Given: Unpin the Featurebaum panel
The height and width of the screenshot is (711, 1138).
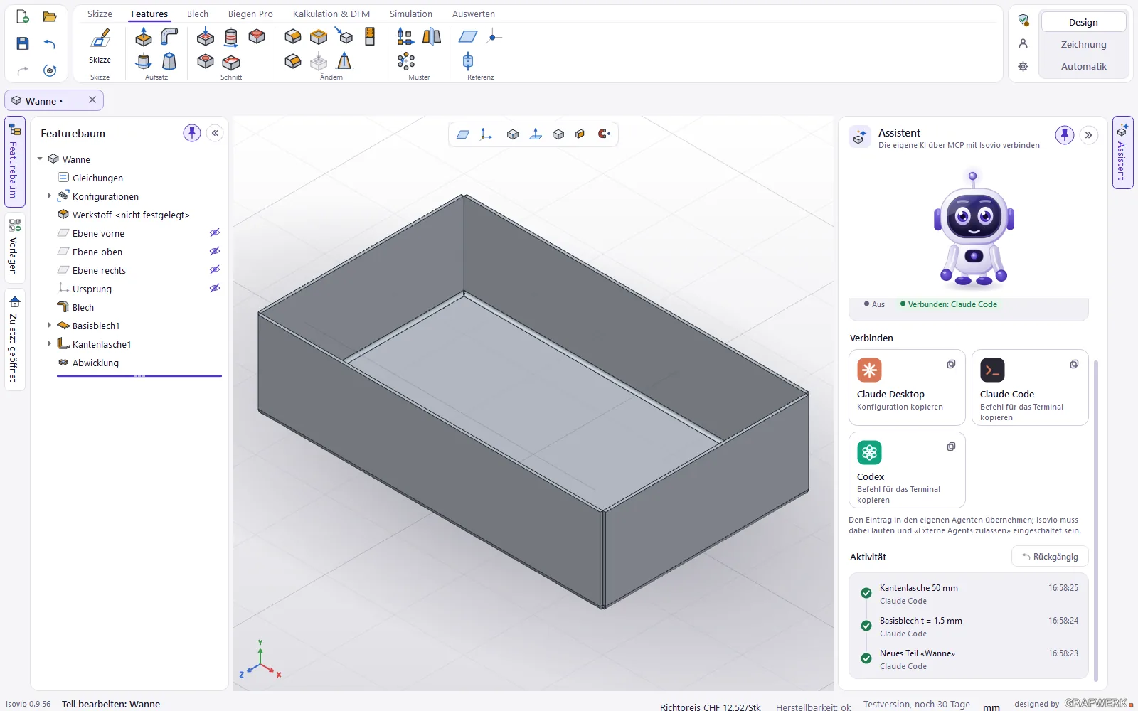Looking at the screenshot, I should tap(192, 133).
